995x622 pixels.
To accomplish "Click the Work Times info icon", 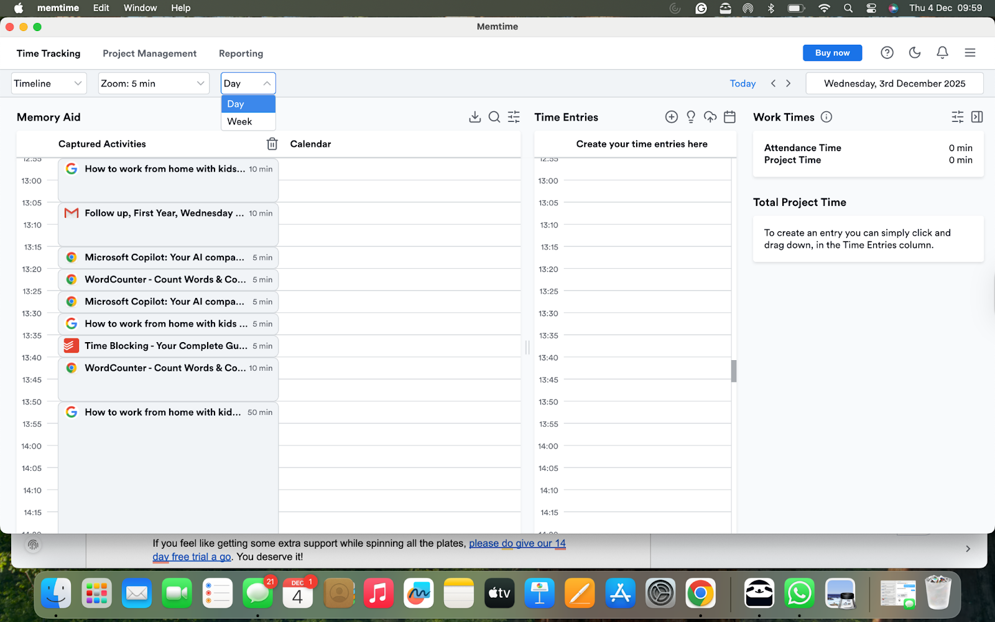I will [826, 117].
